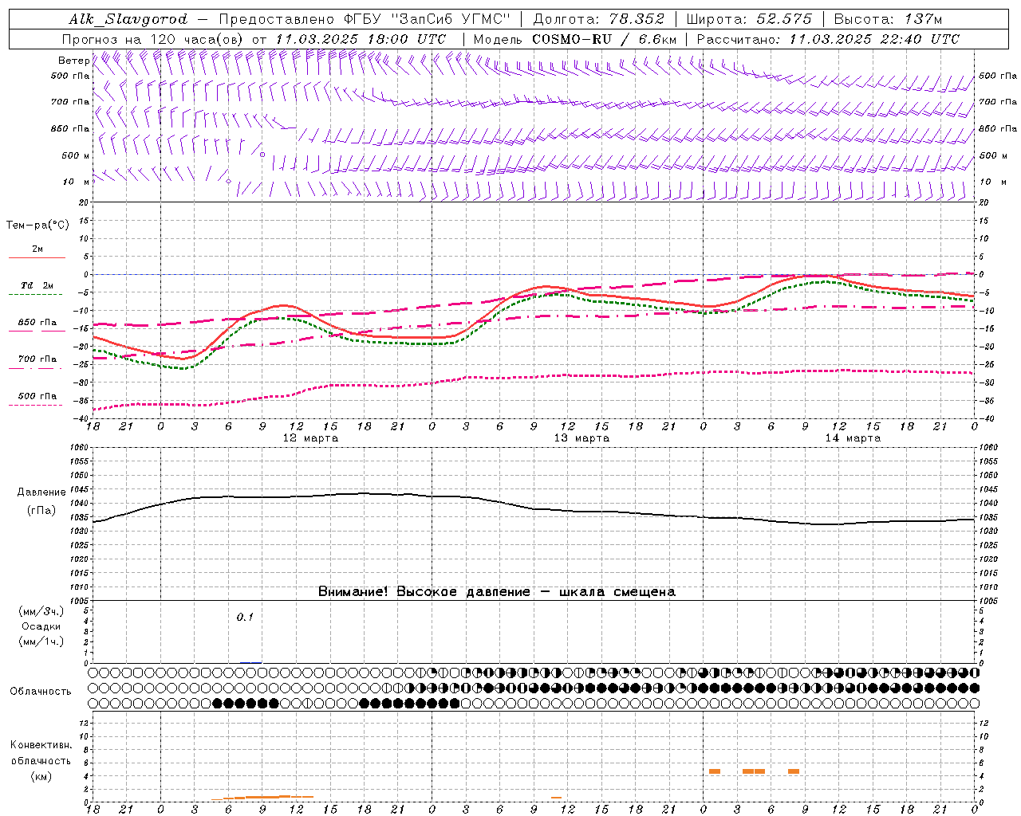Click the 0.1 precipitation value label
Image resolution: width=1021 pixels, height=816 pixels.
point(245,617)
